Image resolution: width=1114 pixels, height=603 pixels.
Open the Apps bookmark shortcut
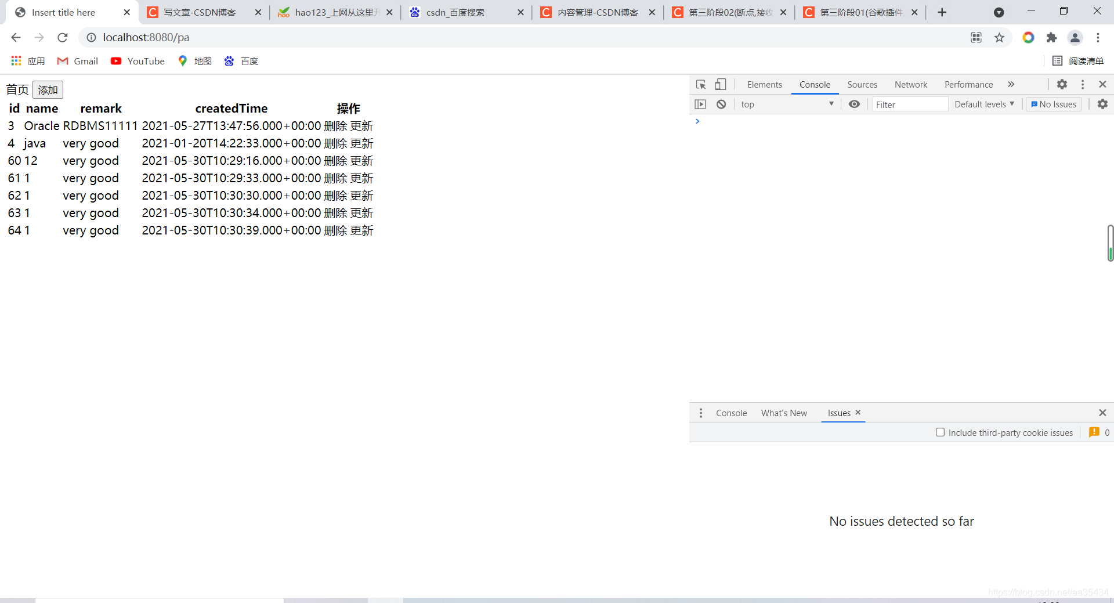coord(28,61)
